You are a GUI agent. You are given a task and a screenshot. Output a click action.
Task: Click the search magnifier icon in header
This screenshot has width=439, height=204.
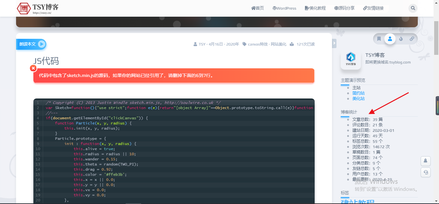[x=413, y=8]
